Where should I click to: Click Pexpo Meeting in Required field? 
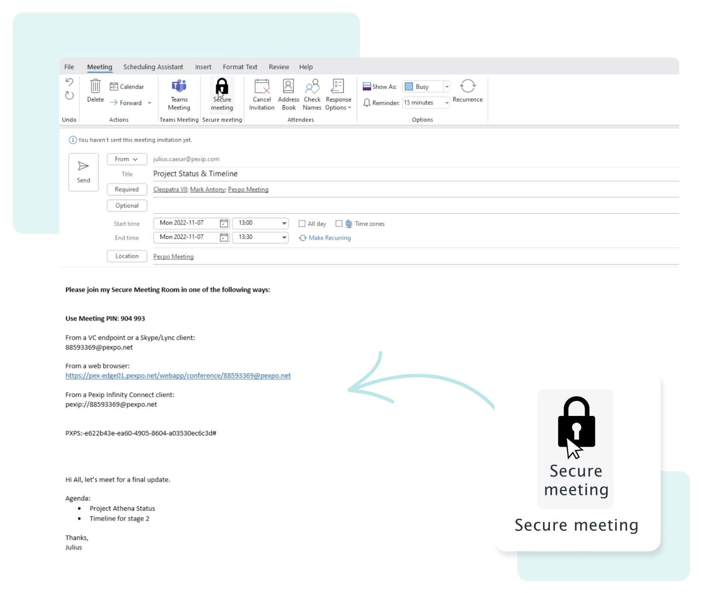click(x=248, y=189)
